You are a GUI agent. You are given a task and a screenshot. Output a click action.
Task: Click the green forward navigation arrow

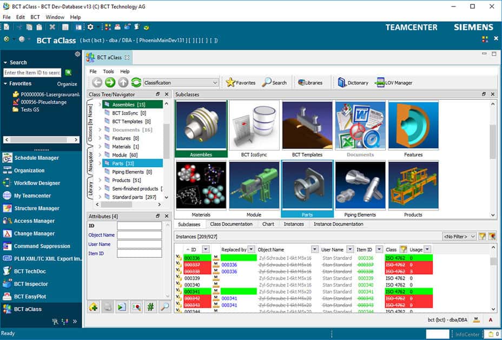[x=110, y=83]
